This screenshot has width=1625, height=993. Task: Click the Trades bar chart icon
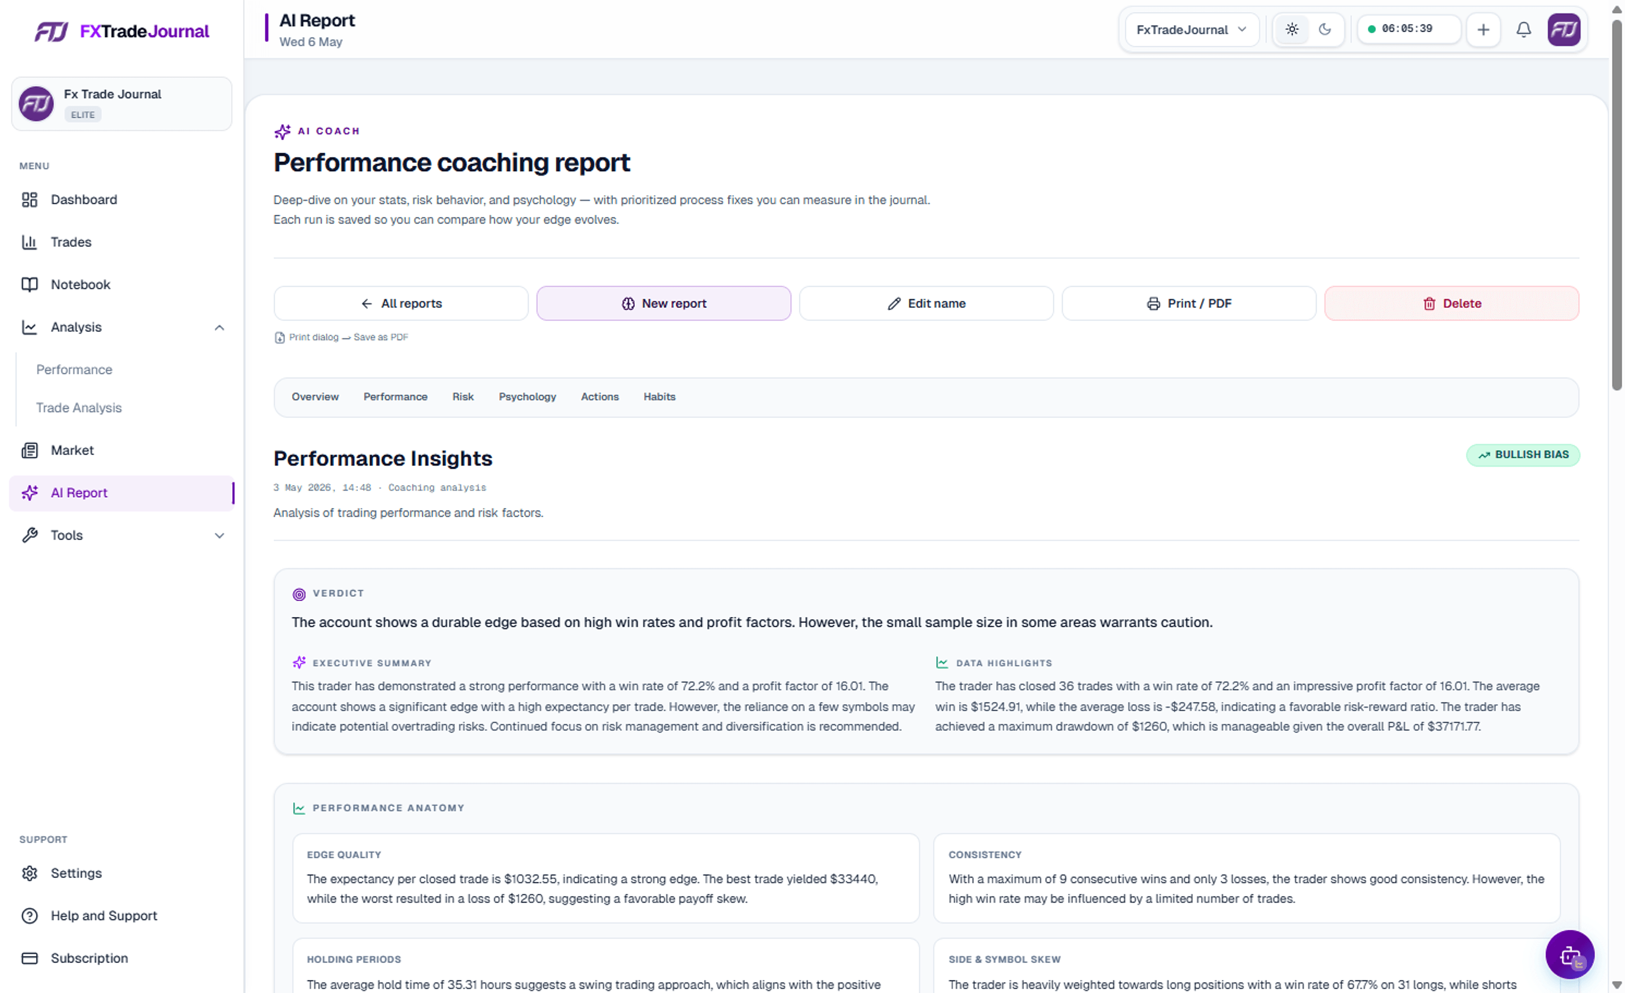(29, 242)
